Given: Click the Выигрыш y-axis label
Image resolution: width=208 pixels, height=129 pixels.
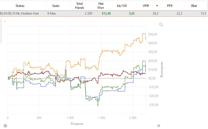Looking at the screenshot, I should tap(162, 70).
